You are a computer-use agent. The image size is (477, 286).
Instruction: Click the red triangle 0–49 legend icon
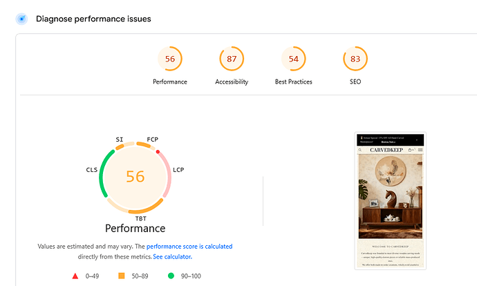click(75, 276)
